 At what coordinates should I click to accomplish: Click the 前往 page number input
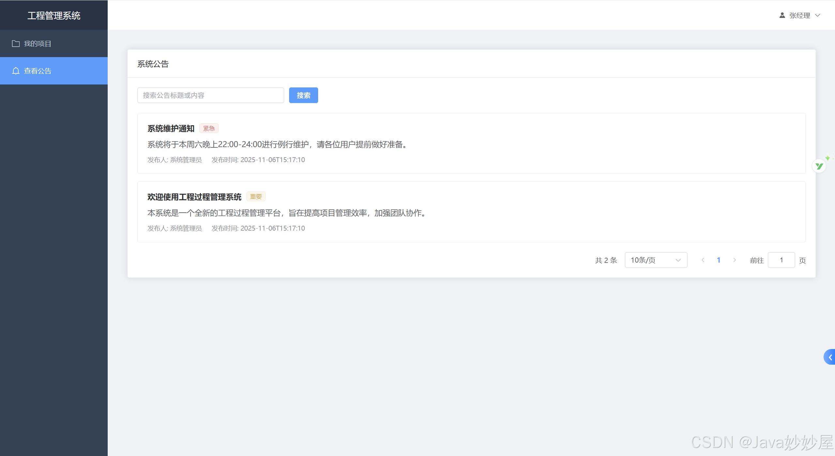[x=781, y=260]
